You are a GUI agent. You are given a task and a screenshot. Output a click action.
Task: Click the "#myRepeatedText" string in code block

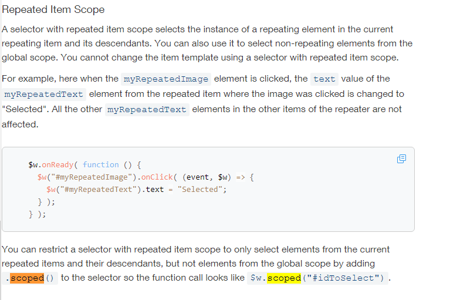click(x=99, y=190)
